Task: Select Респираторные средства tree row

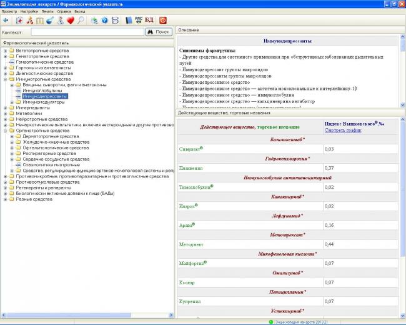Action: pyautogui.click(x=49, y=153)
